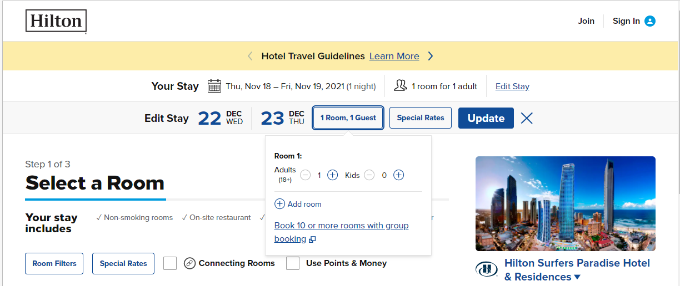This screenshot has height=286, width=680.
Task: Go to previous banner message arrow
Action: point(250,56)
